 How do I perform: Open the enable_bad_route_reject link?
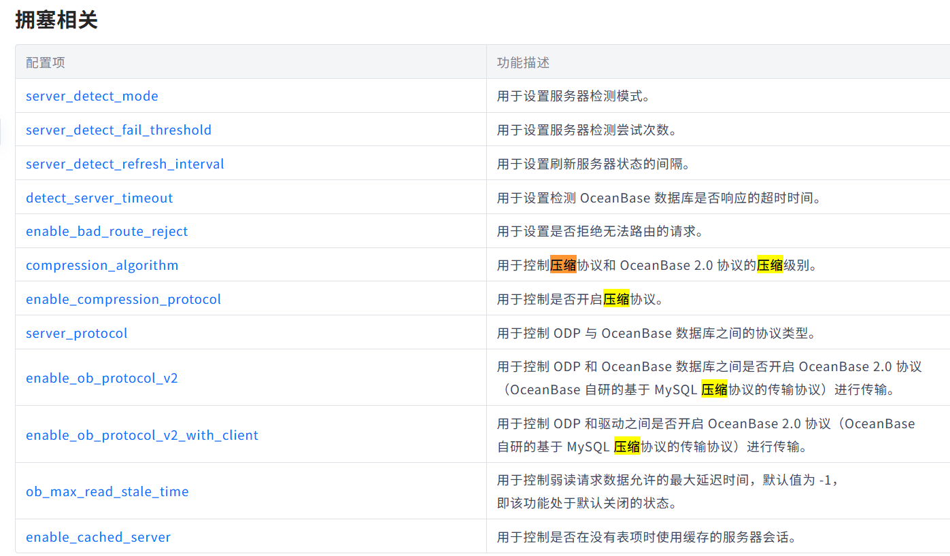click(x=107, y=231)
